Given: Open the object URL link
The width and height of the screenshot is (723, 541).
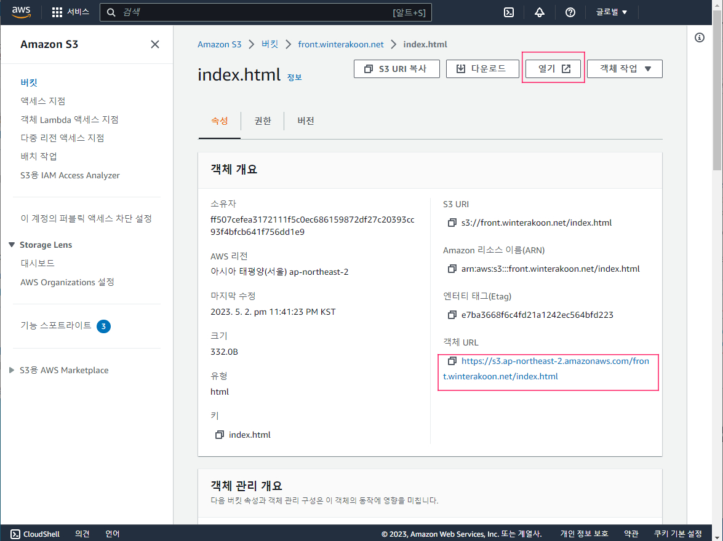Looking at the screenshot, I should click(546, 369).
